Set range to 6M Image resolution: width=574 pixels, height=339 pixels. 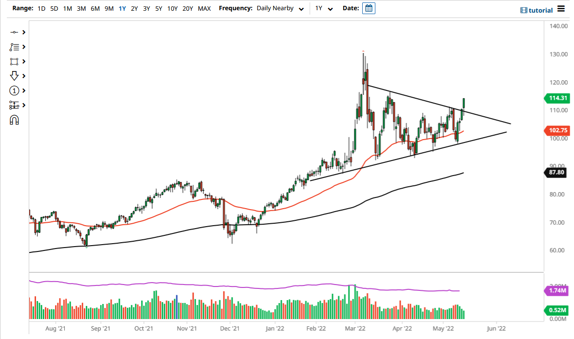click(95, 8)
